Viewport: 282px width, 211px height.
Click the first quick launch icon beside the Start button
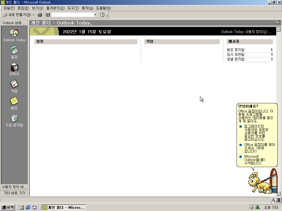coord(22,207)
